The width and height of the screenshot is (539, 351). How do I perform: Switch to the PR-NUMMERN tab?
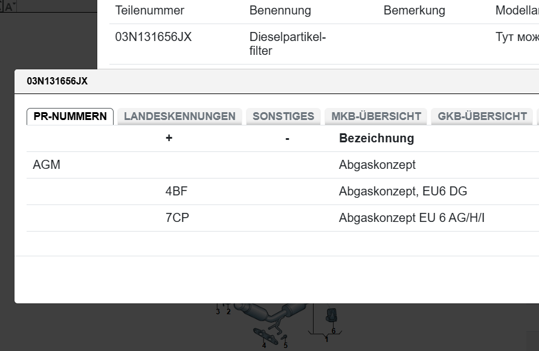coord(70,116)
